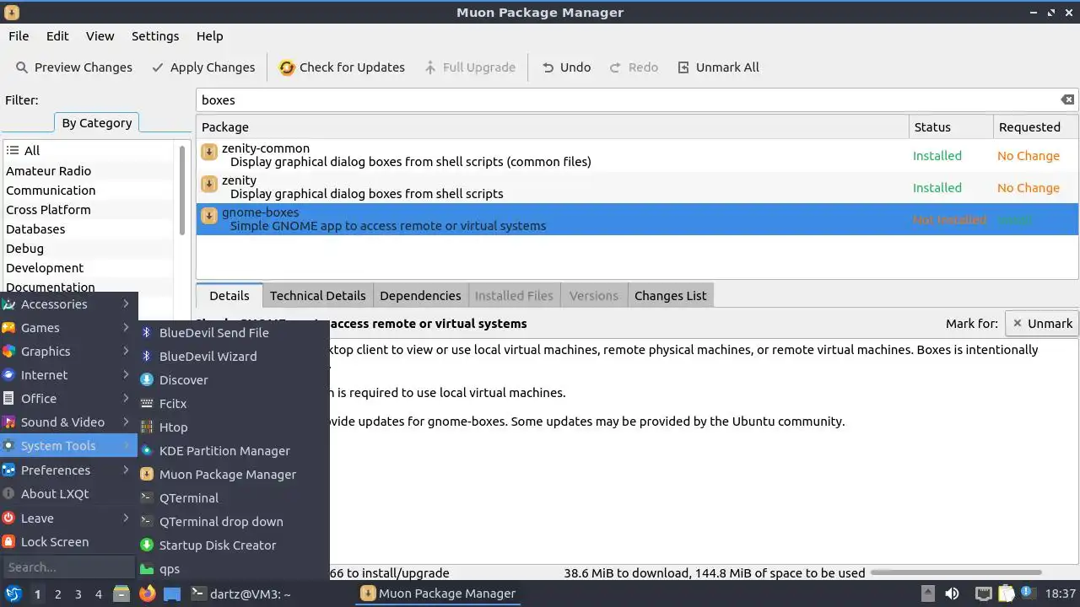Image resolution: width=1080 pixels, height=607 pixels.
Task: Switch to the Technical Details tab
Action: pyautogui.click(x=318, y=296)
